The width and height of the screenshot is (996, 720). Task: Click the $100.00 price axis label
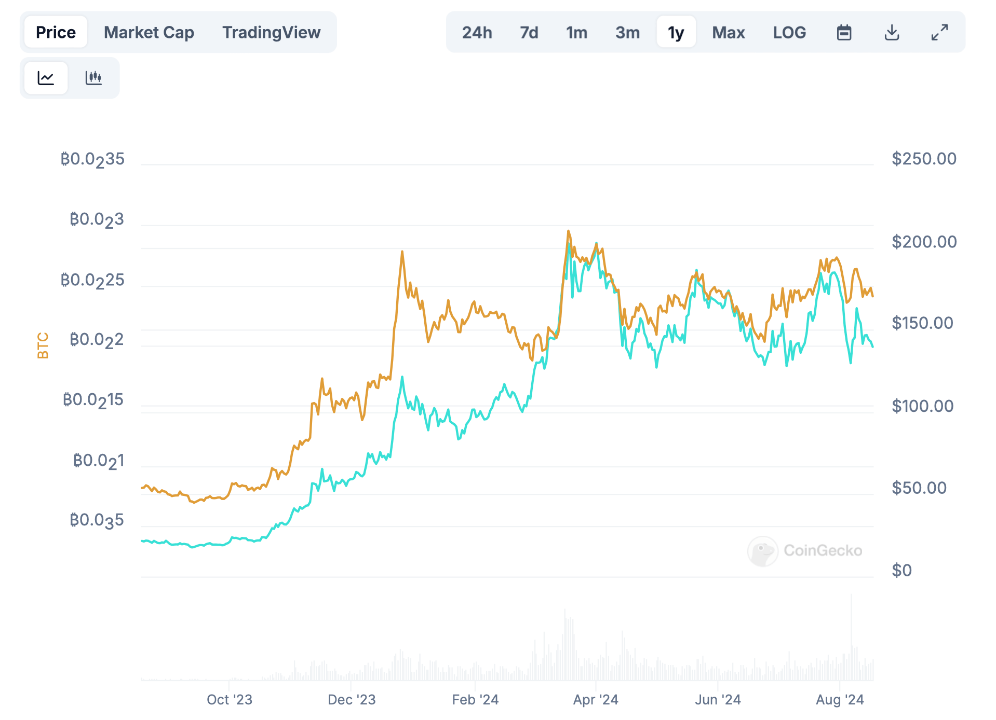[x=922, y=406]
